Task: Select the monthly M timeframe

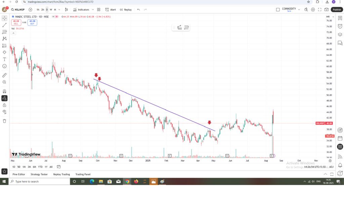Action: pos(55,10)
